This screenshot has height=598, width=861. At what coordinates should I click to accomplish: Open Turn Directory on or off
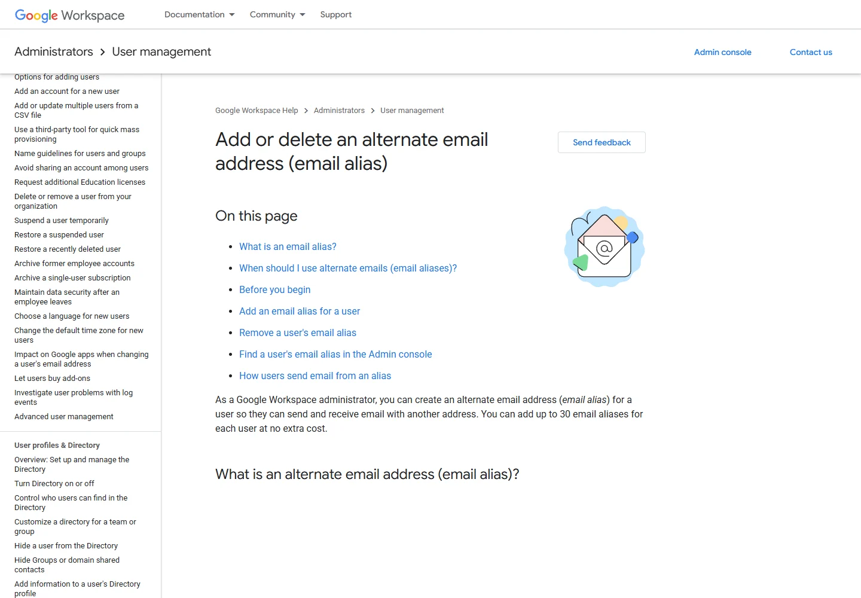tap(54, 484)
